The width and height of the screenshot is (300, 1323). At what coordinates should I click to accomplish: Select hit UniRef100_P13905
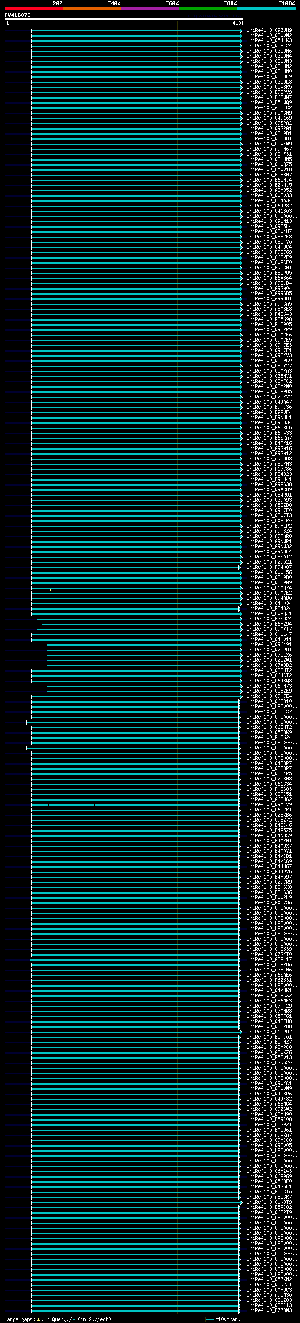269,325
